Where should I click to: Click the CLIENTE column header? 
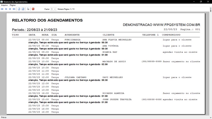pyautogui.click(x=108, y=35)
